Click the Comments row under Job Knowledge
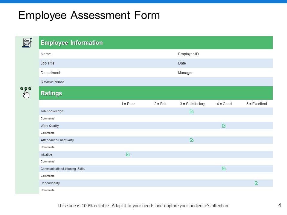Screen dimensions: 287x215 tap(48, 119)
